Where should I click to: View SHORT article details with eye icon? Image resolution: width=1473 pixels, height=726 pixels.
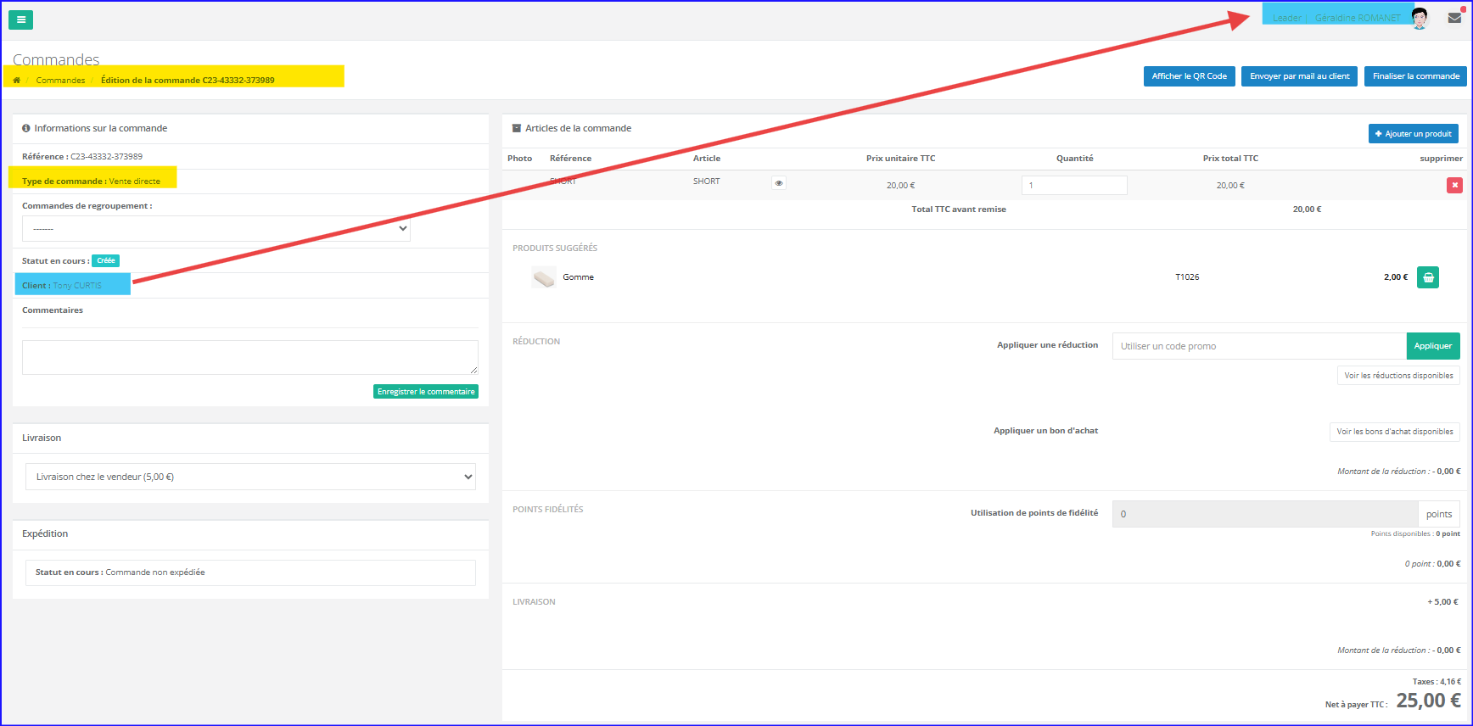pyautogui.click(x=779, y=183)
